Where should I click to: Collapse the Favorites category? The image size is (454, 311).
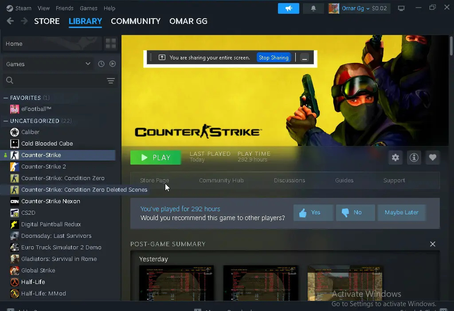6,98
